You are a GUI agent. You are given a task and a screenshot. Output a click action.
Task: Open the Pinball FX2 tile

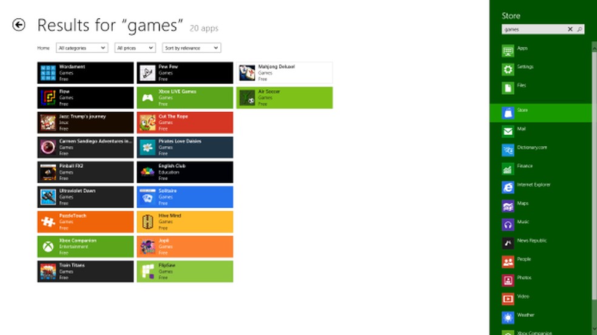point(86,172)
